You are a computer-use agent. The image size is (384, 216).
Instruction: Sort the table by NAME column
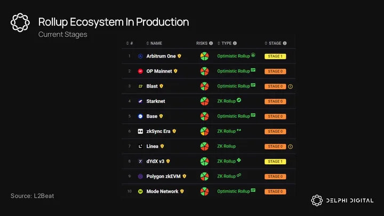point(154,43)
